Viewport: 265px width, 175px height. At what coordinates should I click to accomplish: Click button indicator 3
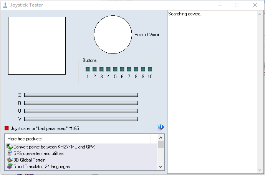tap(101, 69)
